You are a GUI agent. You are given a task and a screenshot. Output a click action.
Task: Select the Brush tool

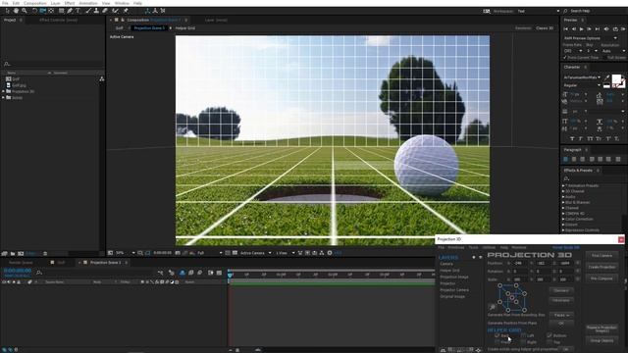pyautogui.click(x=88, y=11)
